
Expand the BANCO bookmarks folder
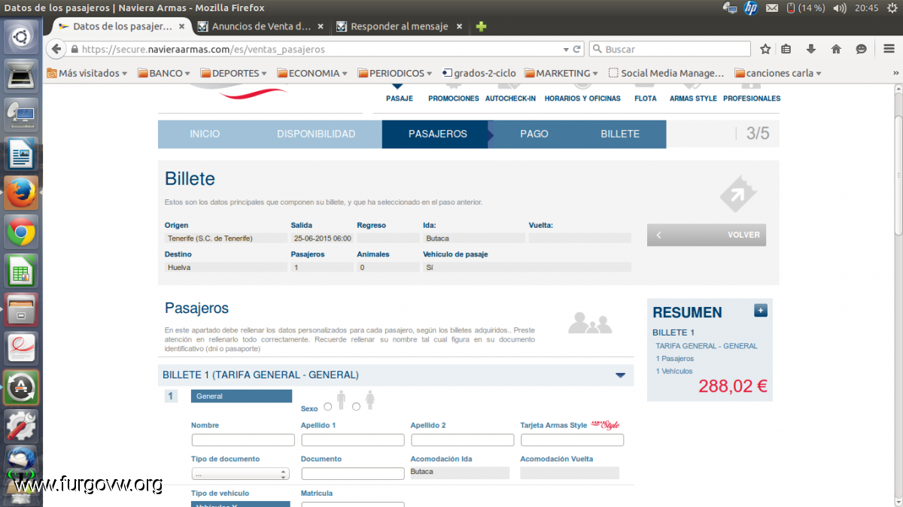[163, 73]
